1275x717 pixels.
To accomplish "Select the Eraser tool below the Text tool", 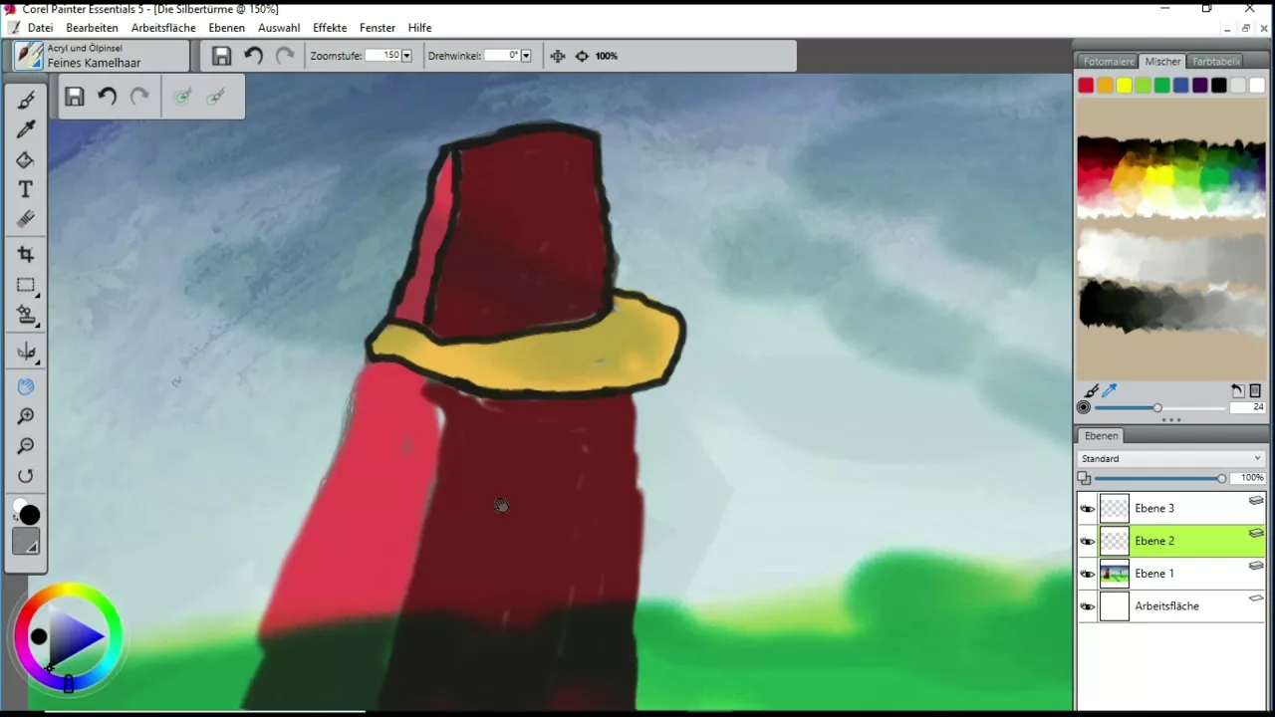I will (x=26, y=219).
